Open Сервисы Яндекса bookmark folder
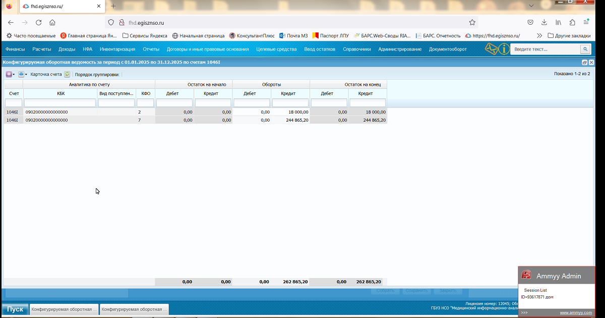The height and width of the screenshot is (318, 605). tap(144, 36)
